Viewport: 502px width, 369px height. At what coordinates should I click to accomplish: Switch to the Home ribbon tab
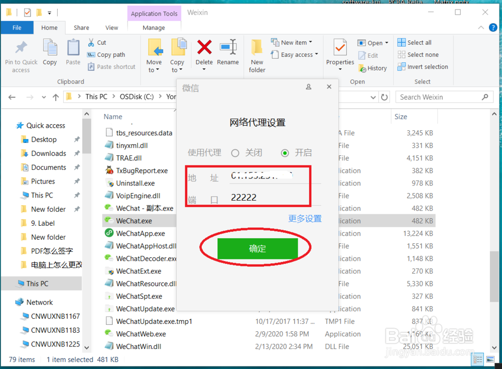click(x=49, y=28)
